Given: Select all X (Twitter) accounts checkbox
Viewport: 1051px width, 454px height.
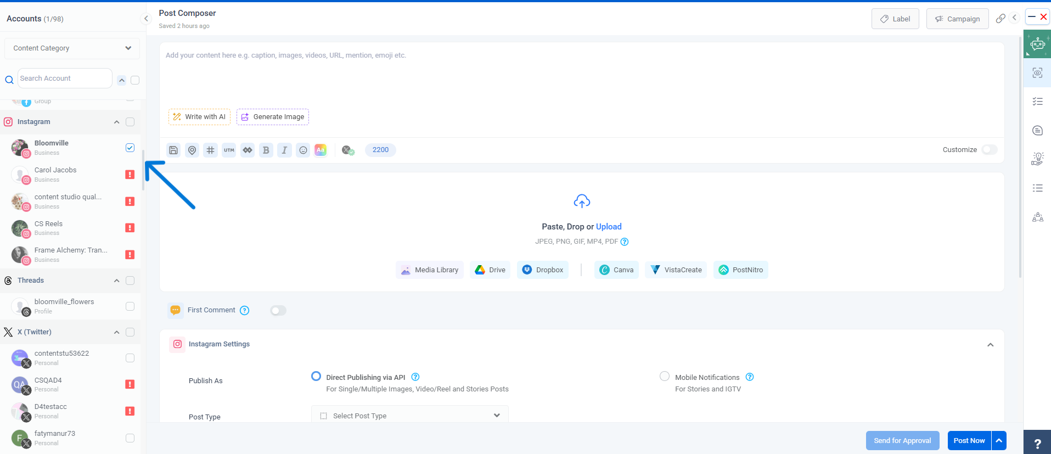Looking at the screenshot, I should click(130, 332).
